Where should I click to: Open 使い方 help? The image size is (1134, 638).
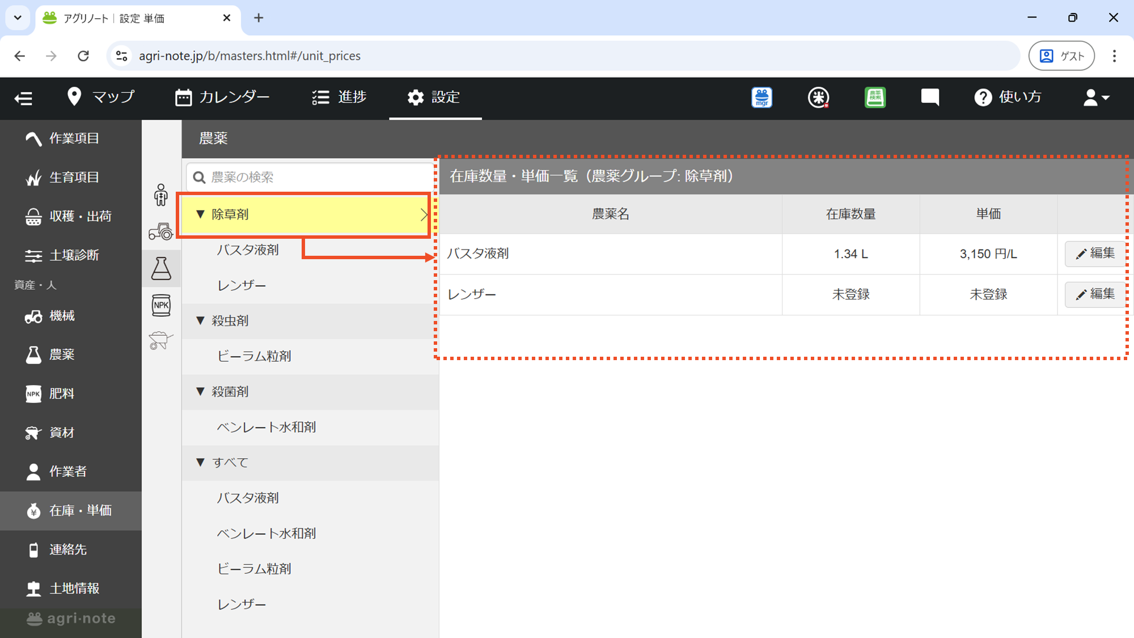(1008, 97)
